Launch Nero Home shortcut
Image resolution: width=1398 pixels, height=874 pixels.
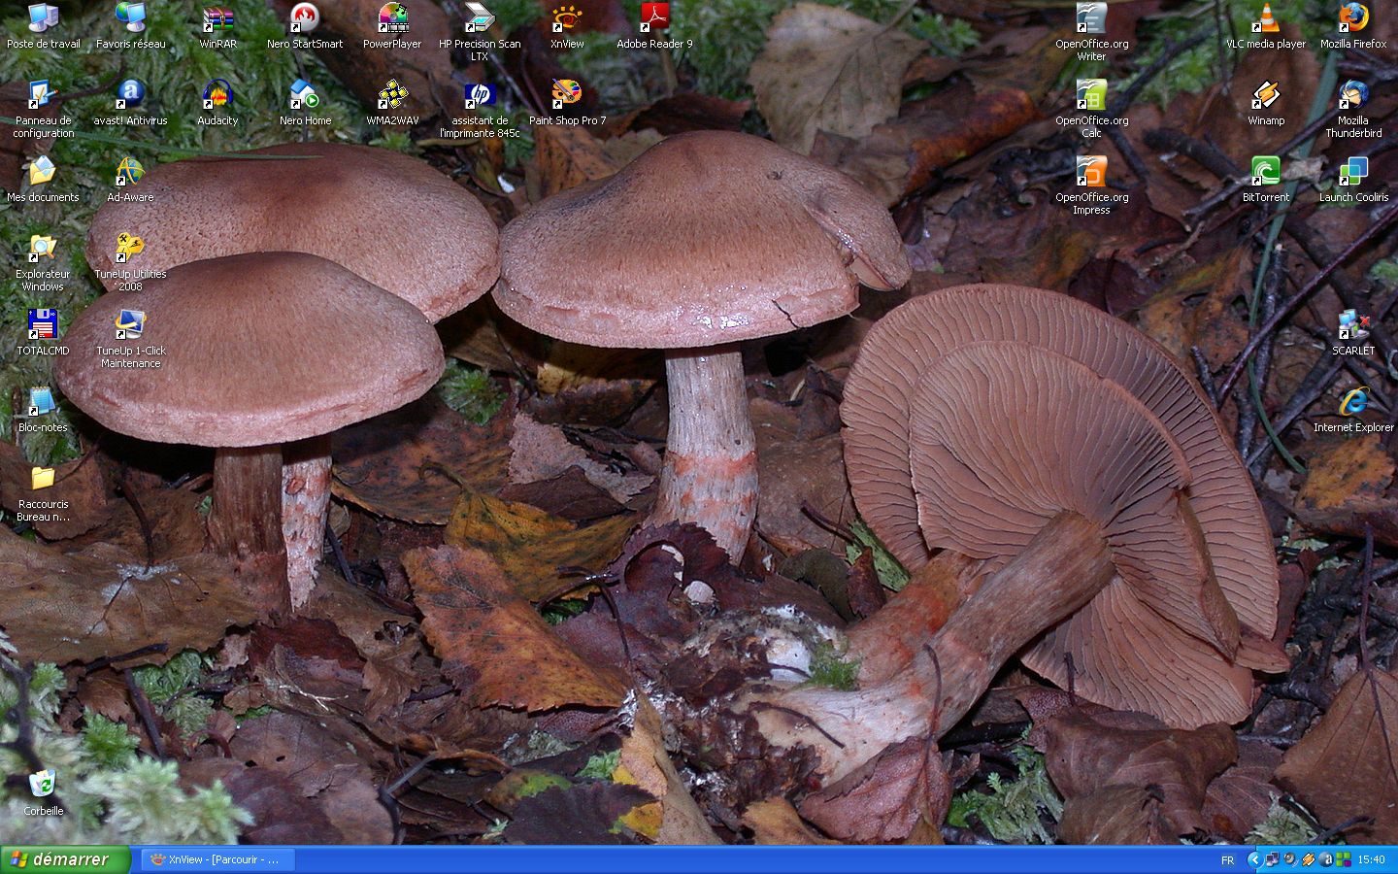[x=305, y=103]
